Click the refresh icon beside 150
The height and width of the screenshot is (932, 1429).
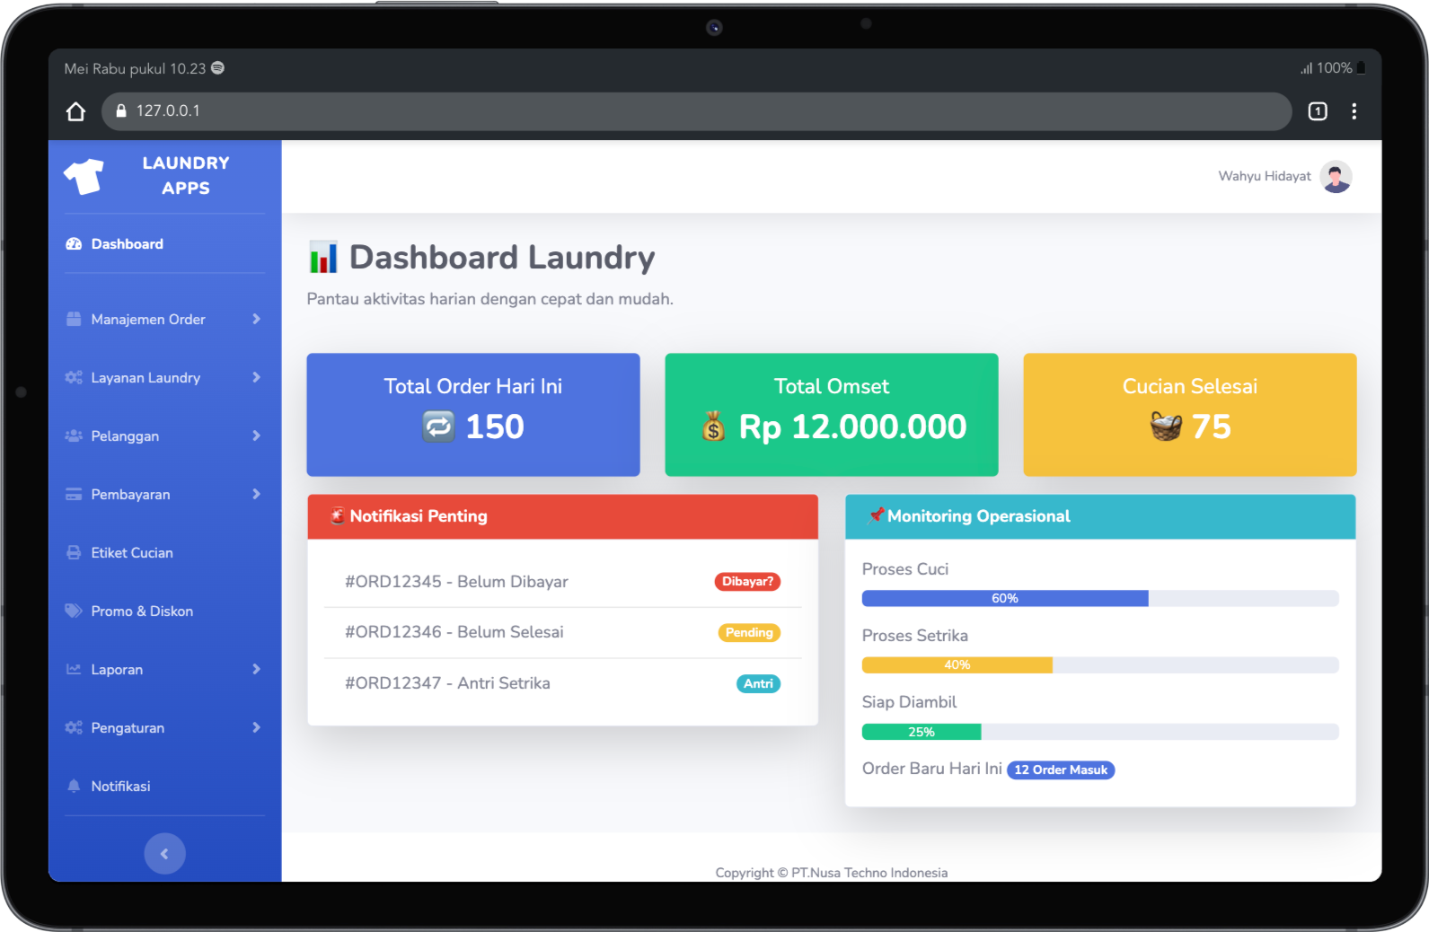(438, 426)
